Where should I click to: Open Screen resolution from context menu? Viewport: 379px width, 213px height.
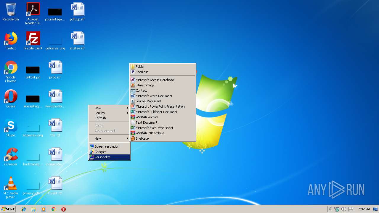(x=110, y=146)
